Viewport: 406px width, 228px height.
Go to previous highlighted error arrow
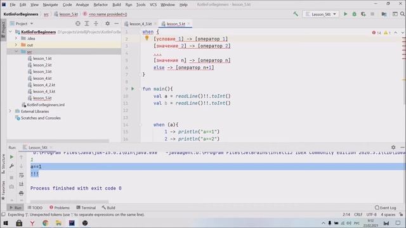(396, 32)
